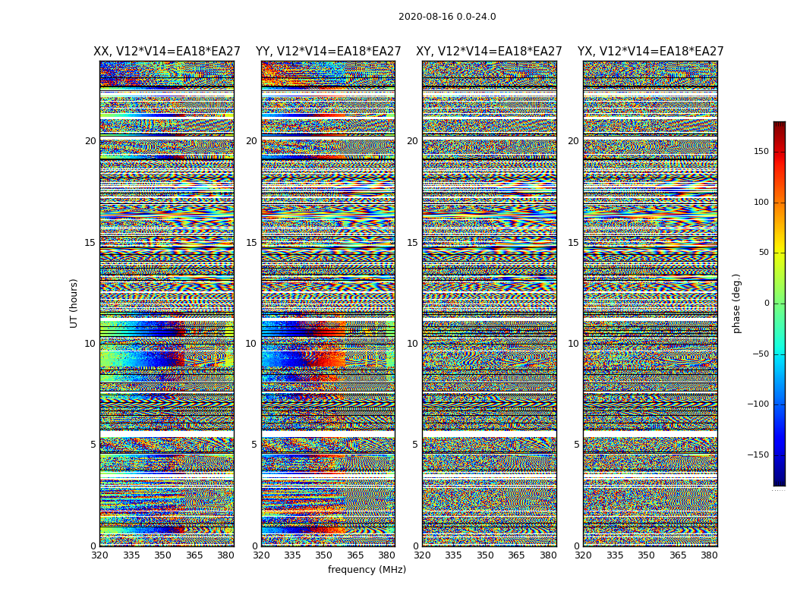This screenshot has height=607, width=797.
Task: Open the YY phase waterfall plot
Action: point(328,303)
